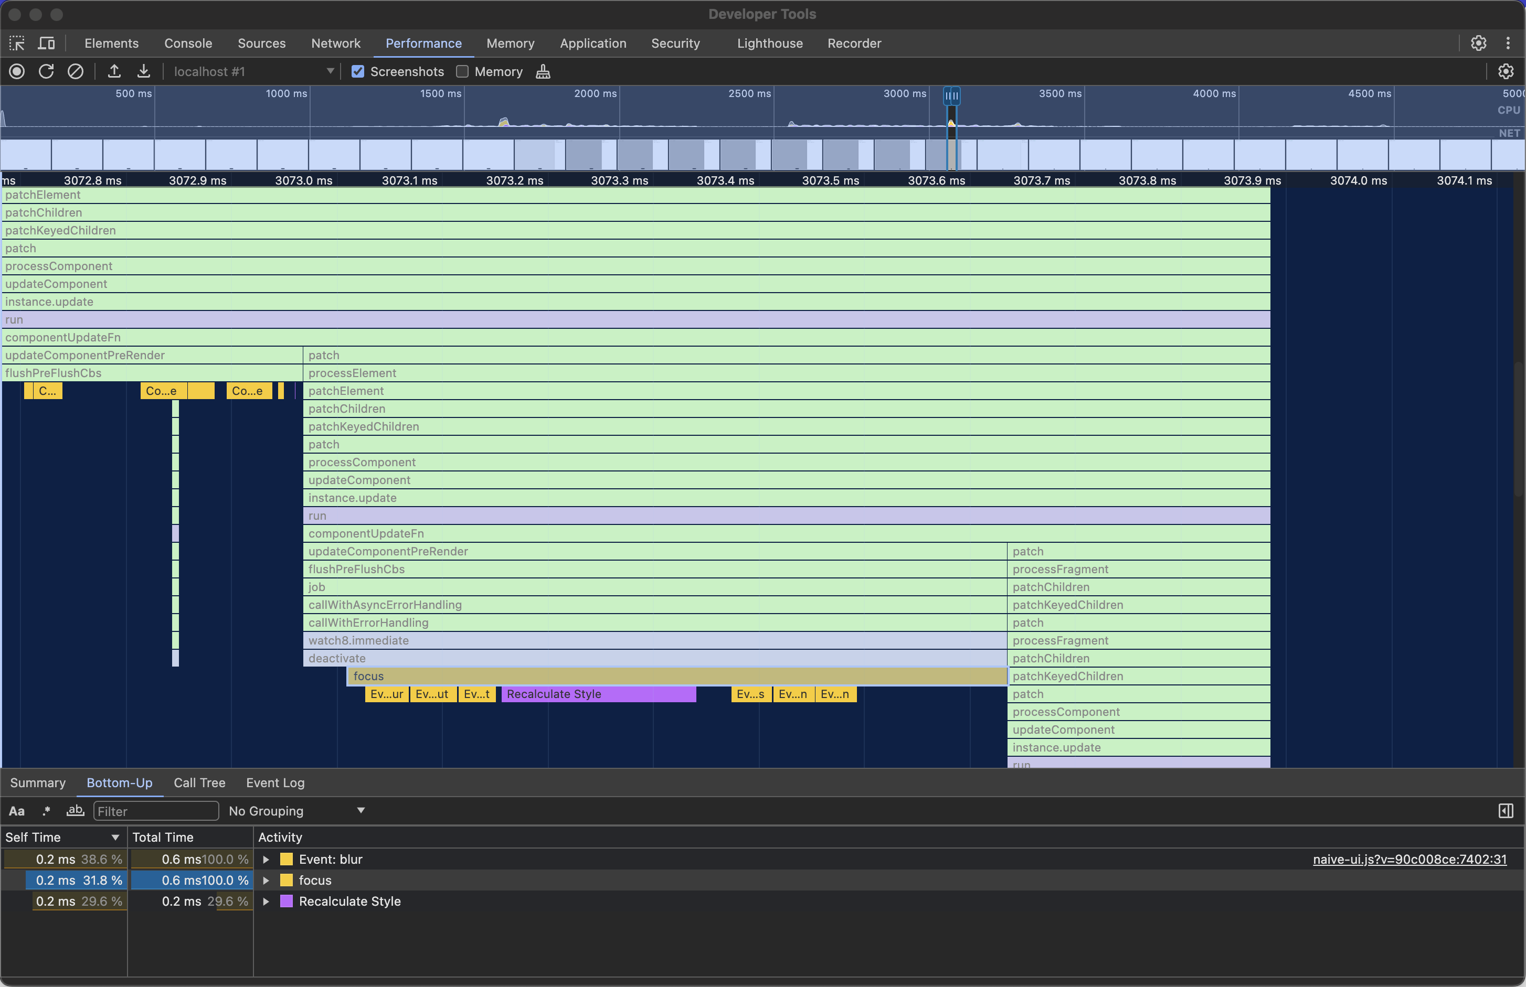This screenshot has width=1526, height=987.
Task: Open the DevTools three-dot more menu
Action: [x=1508, y=44]
